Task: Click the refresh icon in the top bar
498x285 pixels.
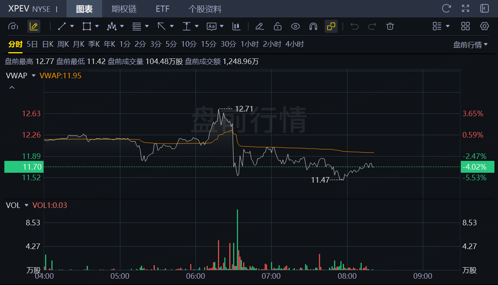Action: [447, 8]
